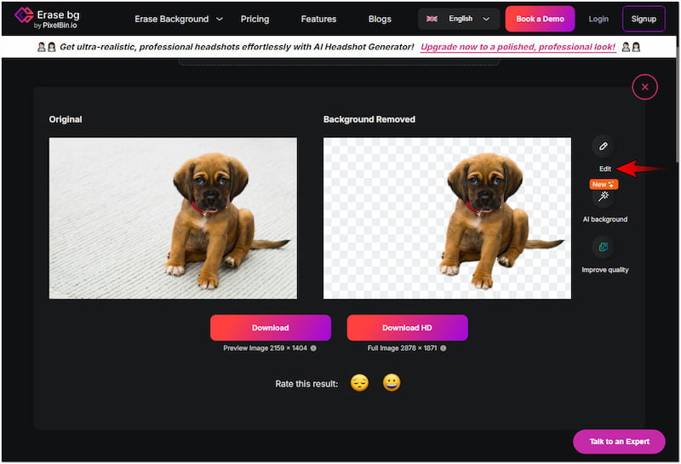Click the Edit pencil icon
The image size is (681, 464).
click(603, 146)
